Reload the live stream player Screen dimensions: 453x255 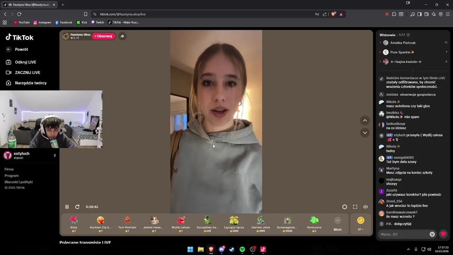(x=77, y=207)
